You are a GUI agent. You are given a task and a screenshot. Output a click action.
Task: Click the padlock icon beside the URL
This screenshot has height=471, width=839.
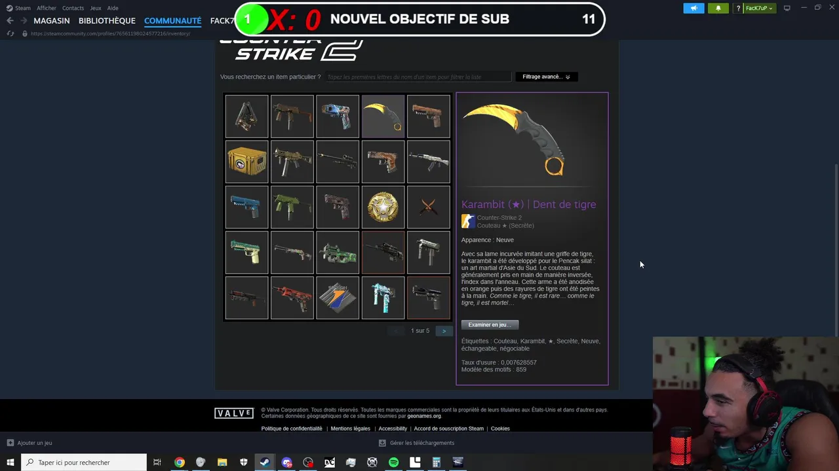pos(25,33)
